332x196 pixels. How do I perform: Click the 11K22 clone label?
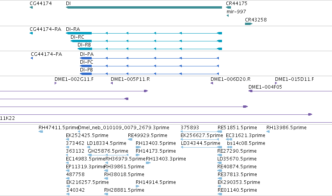(x=7, y=118)
